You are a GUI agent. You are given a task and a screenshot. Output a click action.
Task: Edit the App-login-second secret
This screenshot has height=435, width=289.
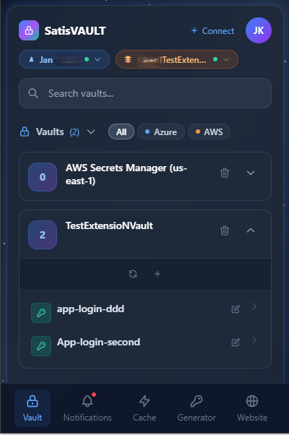(236, 343)
